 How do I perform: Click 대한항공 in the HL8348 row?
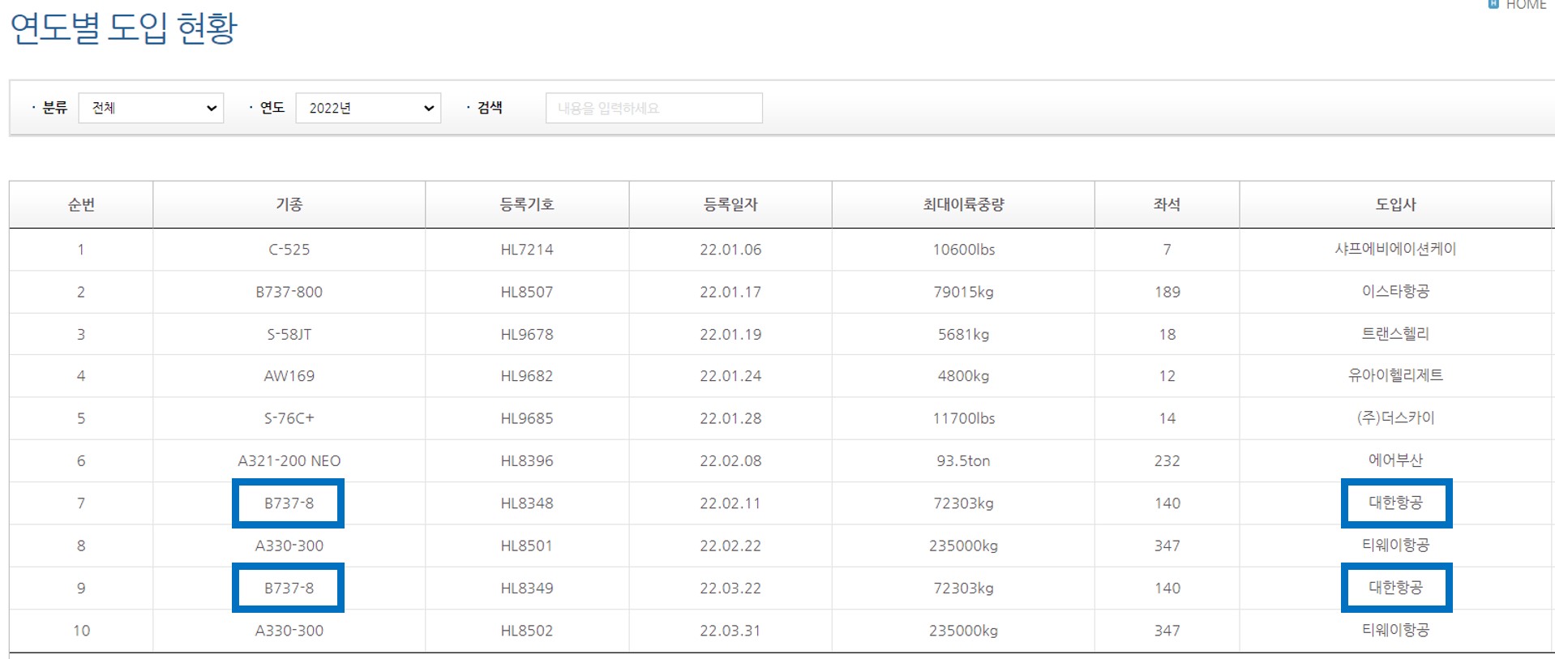point(1395,503)
